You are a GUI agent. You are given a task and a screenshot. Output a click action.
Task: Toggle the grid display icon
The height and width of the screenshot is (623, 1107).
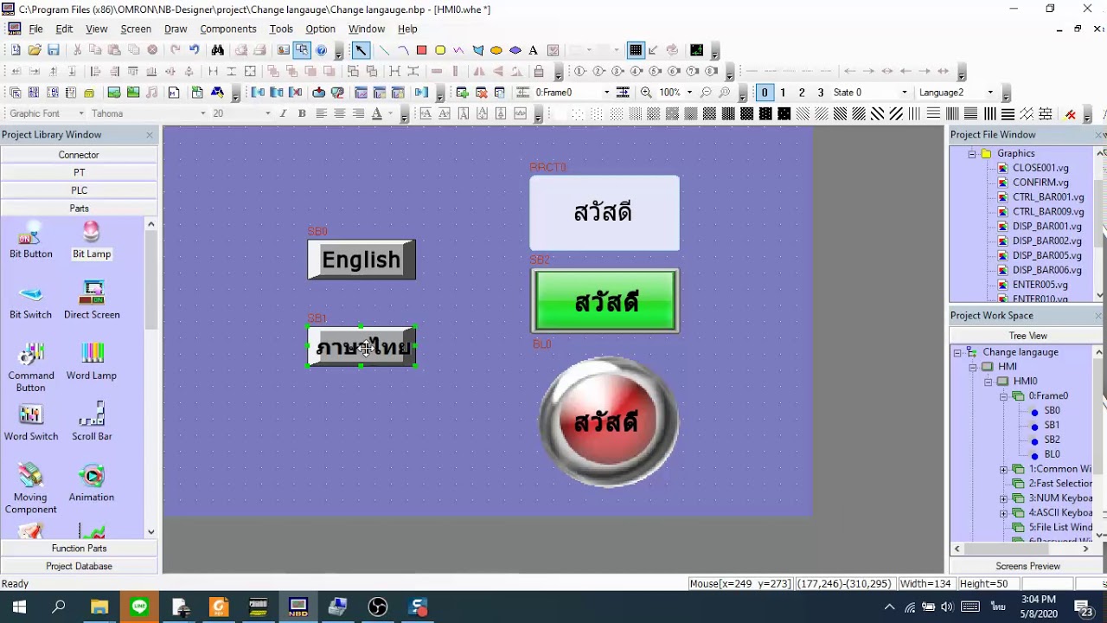[x=636, y=50]
